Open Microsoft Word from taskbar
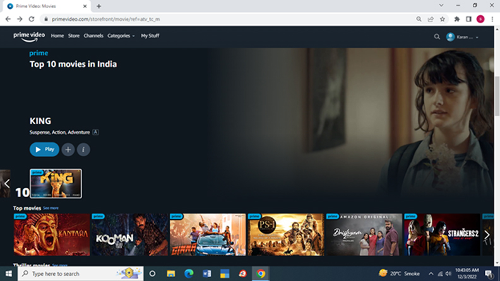The image size is (500, 281). [206, 273]
